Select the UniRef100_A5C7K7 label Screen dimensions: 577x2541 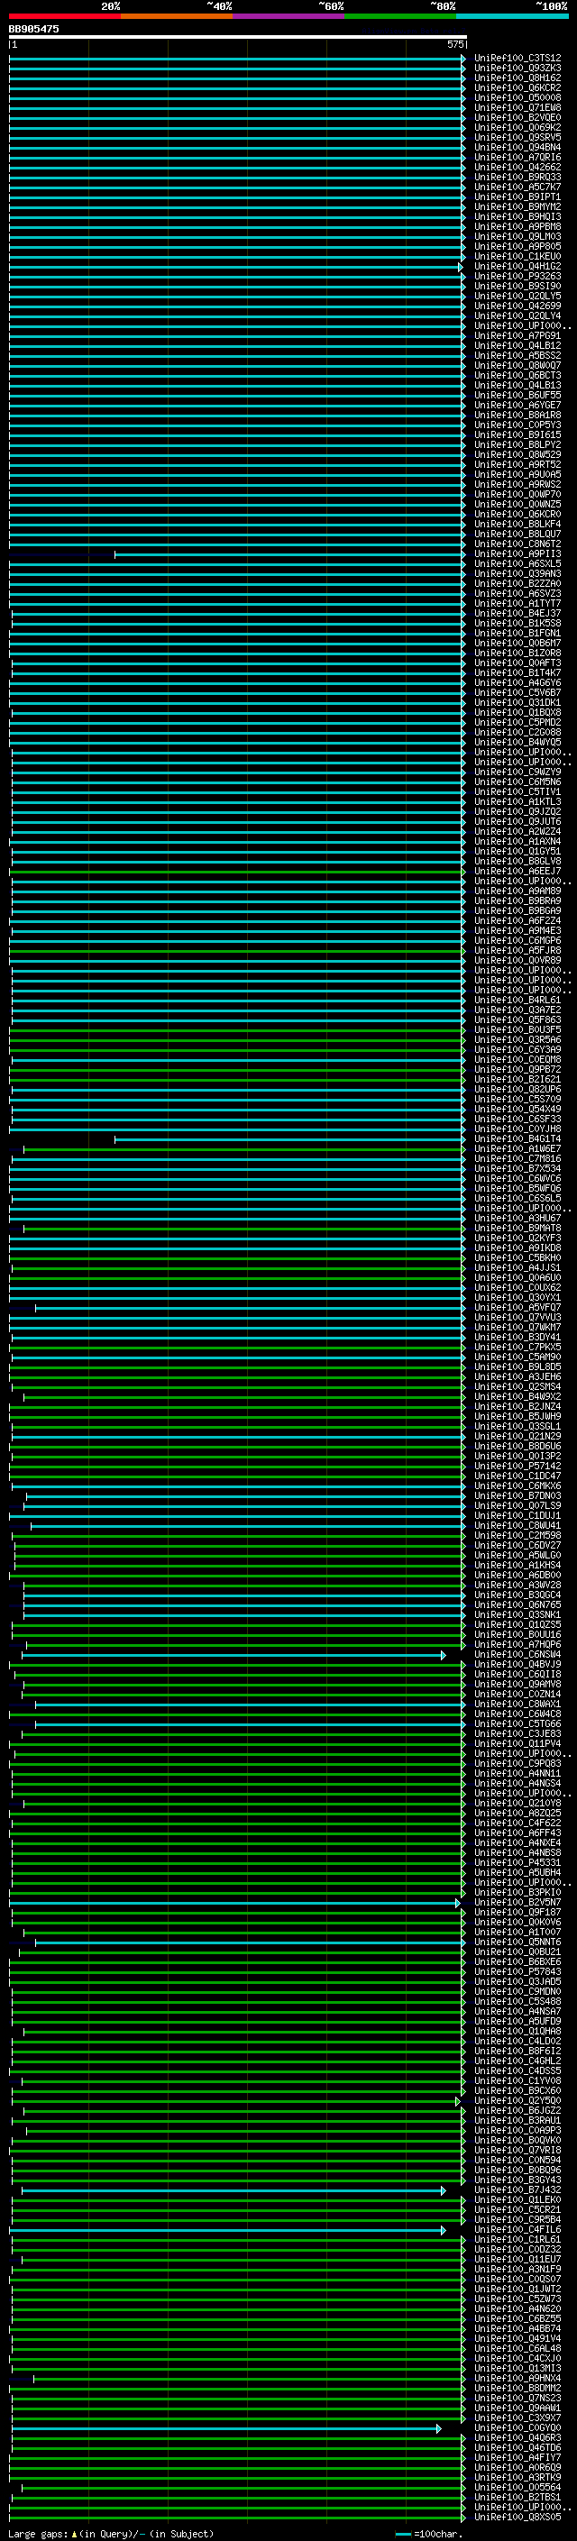[x=517, y=187]
